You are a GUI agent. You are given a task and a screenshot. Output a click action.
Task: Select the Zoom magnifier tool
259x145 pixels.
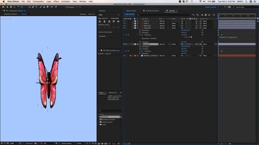[15, 7]
